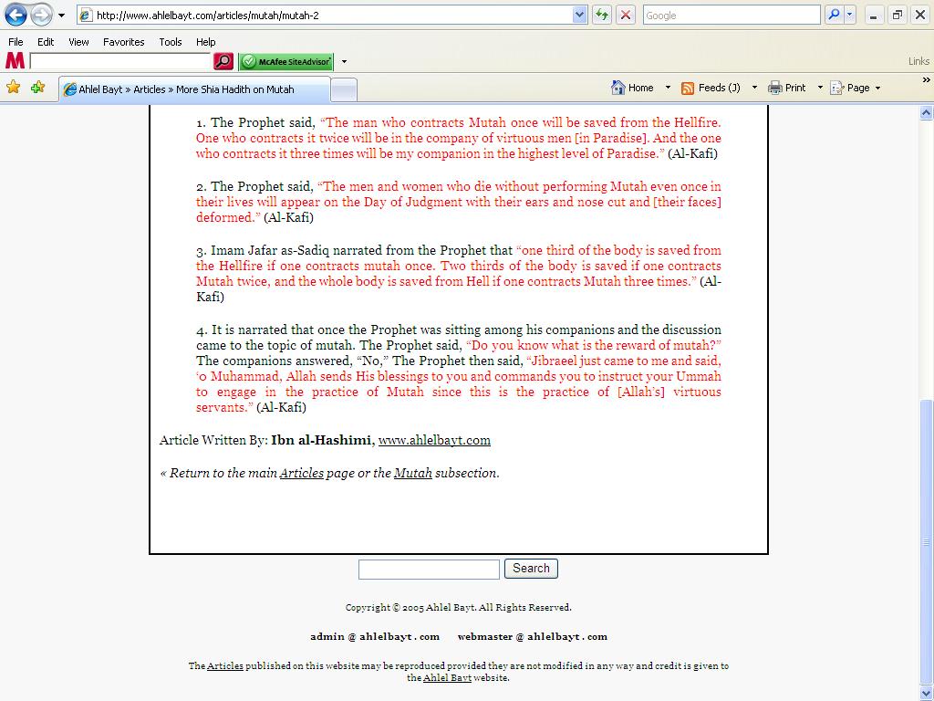The image size is (934, 701).
Task: Expand toolbar overflow chevron
Action: [926, 80]
